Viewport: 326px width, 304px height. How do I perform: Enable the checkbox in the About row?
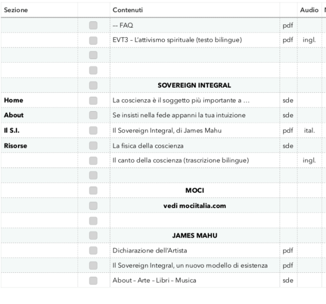[93, 115]
